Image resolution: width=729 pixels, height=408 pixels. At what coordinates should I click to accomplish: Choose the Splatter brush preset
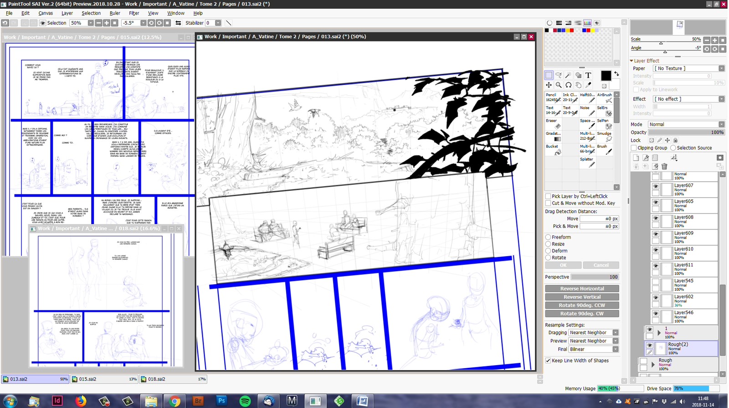pos(587,162)
